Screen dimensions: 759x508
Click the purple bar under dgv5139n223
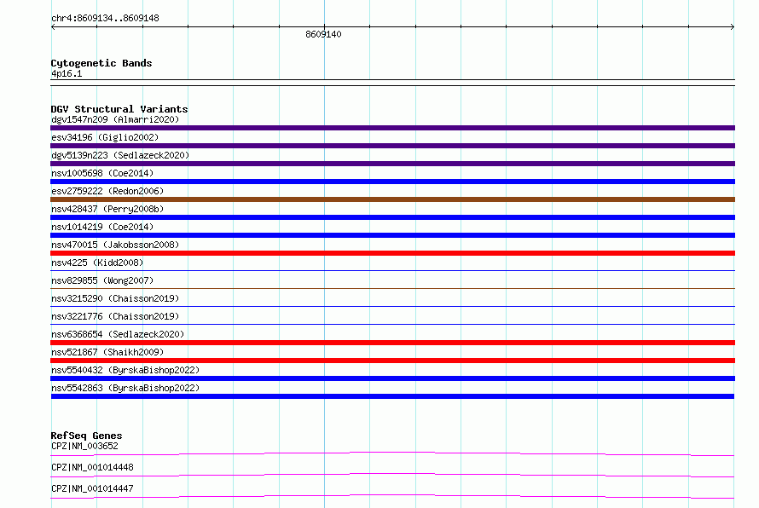click(x=392, y=164)
